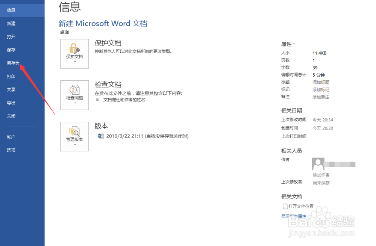Viewport: 376px width, 246px height.
Task: Click the 字数 value 39
Action: 315,68
